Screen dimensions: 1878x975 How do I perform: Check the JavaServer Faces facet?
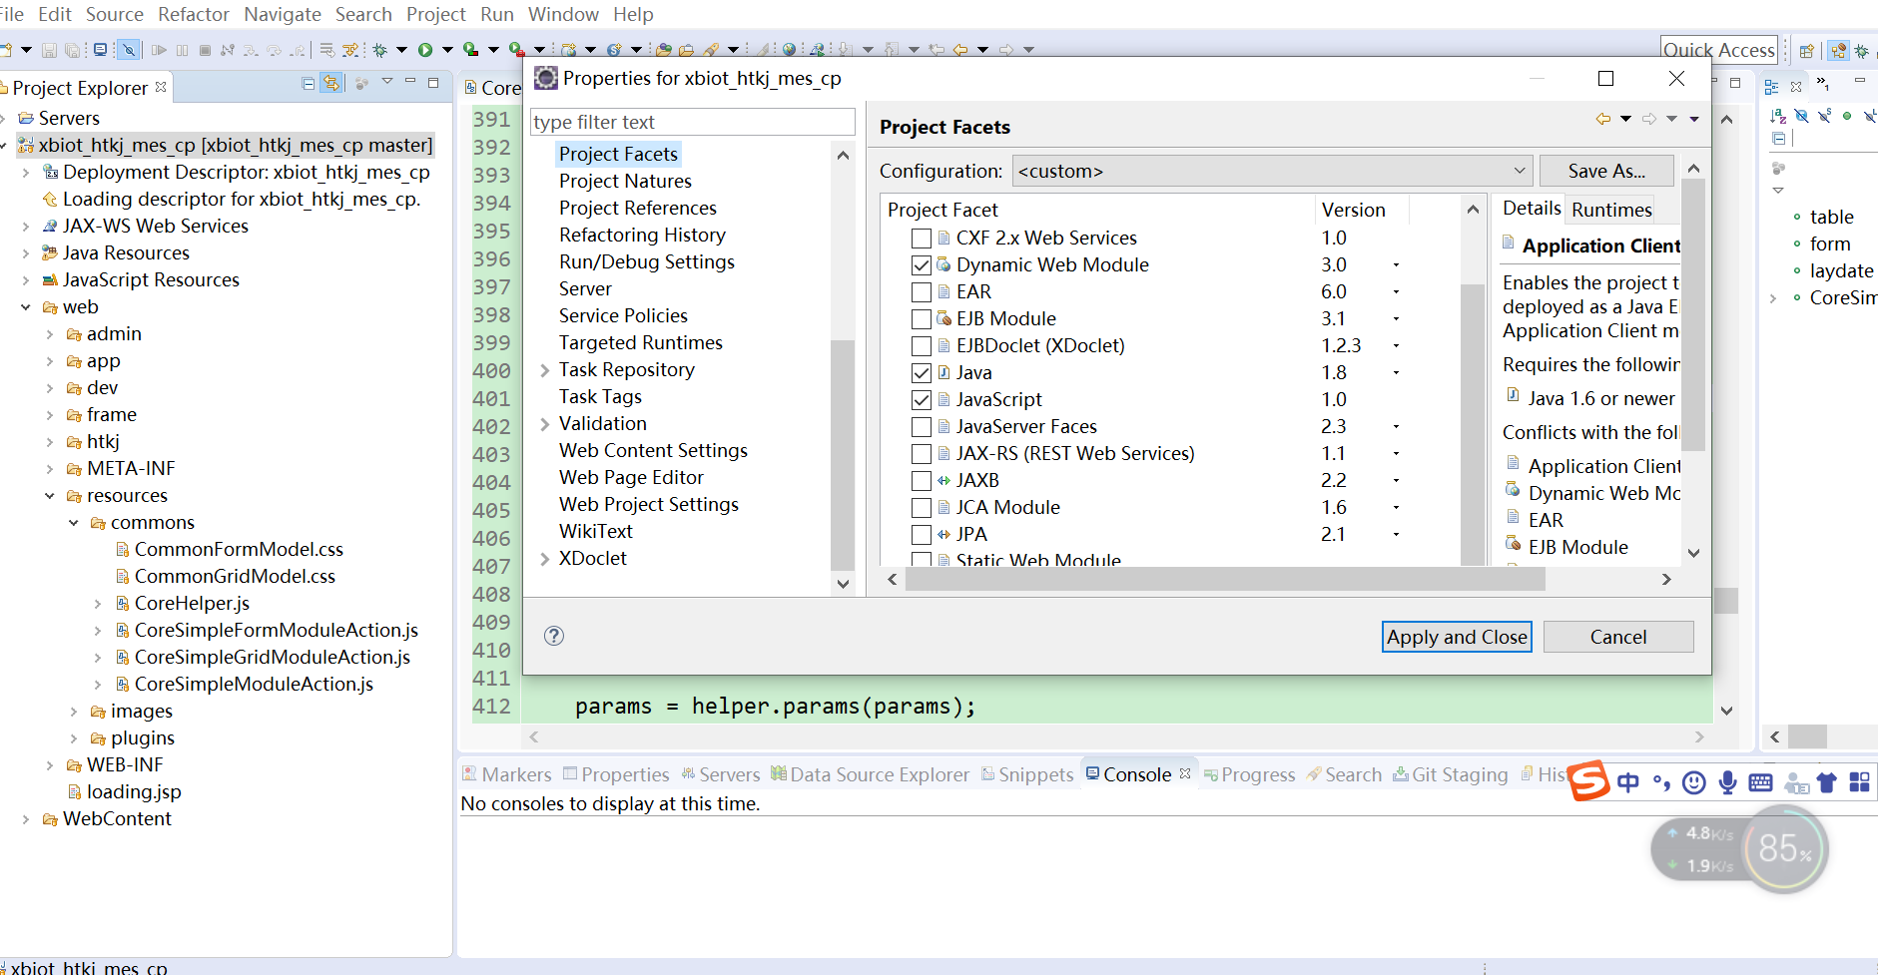pyautogui.click(x=921, y=426)
